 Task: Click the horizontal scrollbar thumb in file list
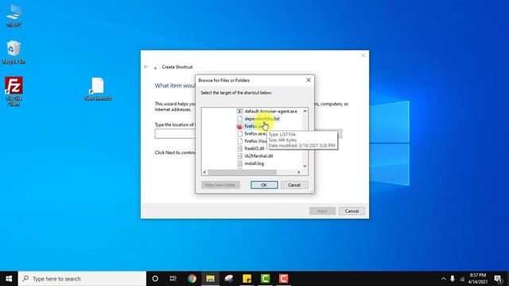(x=242, y=172)
